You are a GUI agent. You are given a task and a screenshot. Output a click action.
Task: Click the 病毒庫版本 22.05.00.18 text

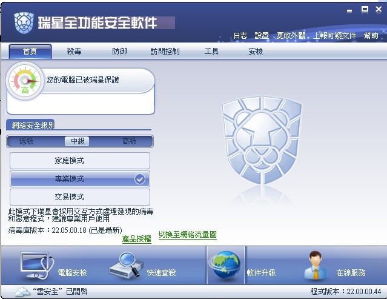(65, 230)
